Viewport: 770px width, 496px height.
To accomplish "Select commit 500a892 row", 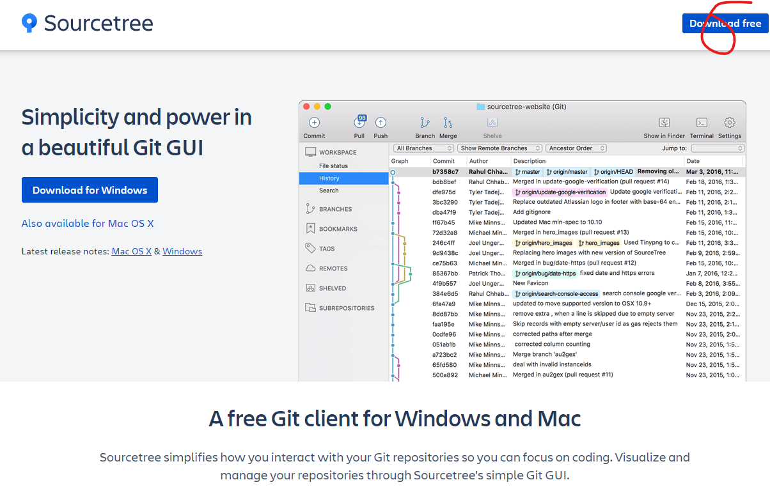I will click(567, 375).
